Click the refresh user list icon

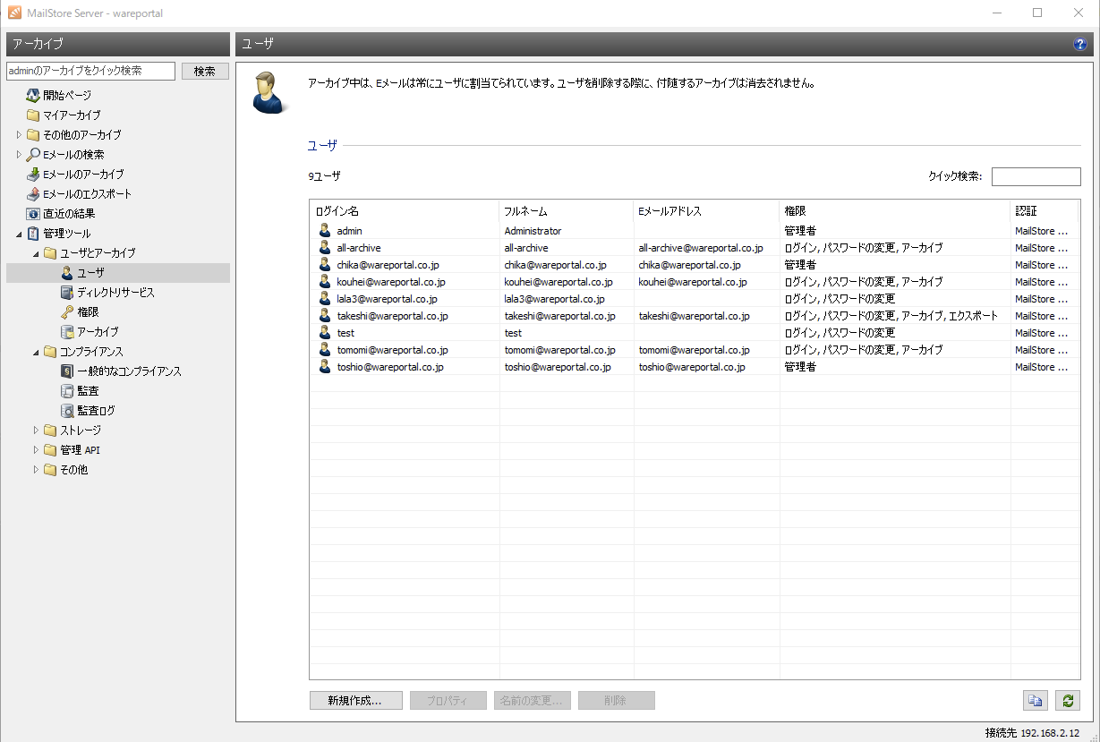point(1066,701)
